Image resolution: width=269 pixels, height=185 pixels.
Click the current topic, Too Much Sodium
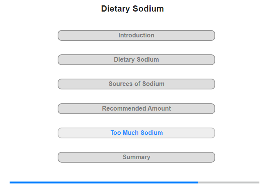136,133
